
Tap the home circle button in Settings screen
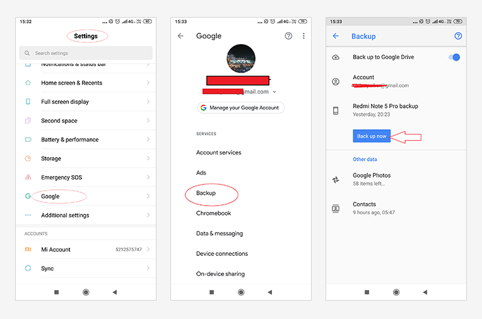[86, 293]
